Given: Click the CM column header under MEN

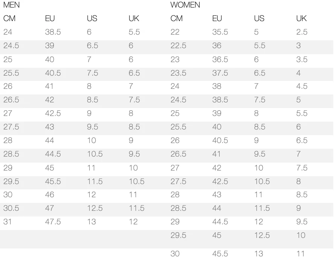Looking at the screenshot, I should click(x=9, y=18).
